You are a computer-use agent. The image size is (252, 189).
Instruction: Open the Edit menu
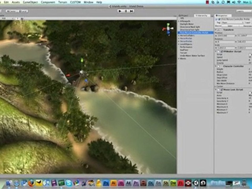tap(6, 2)
